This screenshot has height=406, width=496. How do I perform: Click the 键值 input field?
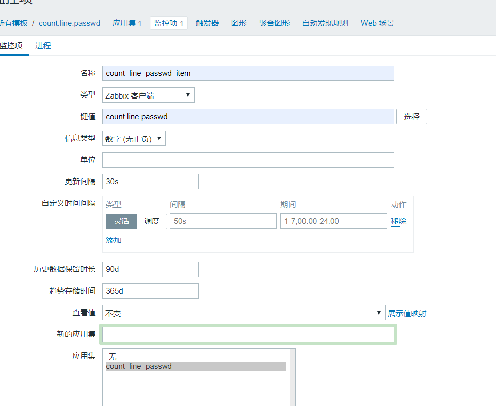[248, 117]
